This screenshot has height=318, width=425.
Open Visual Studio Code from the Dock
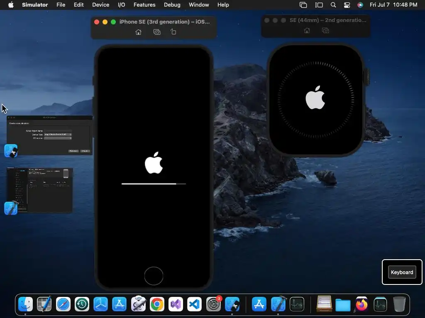(194, 304)
